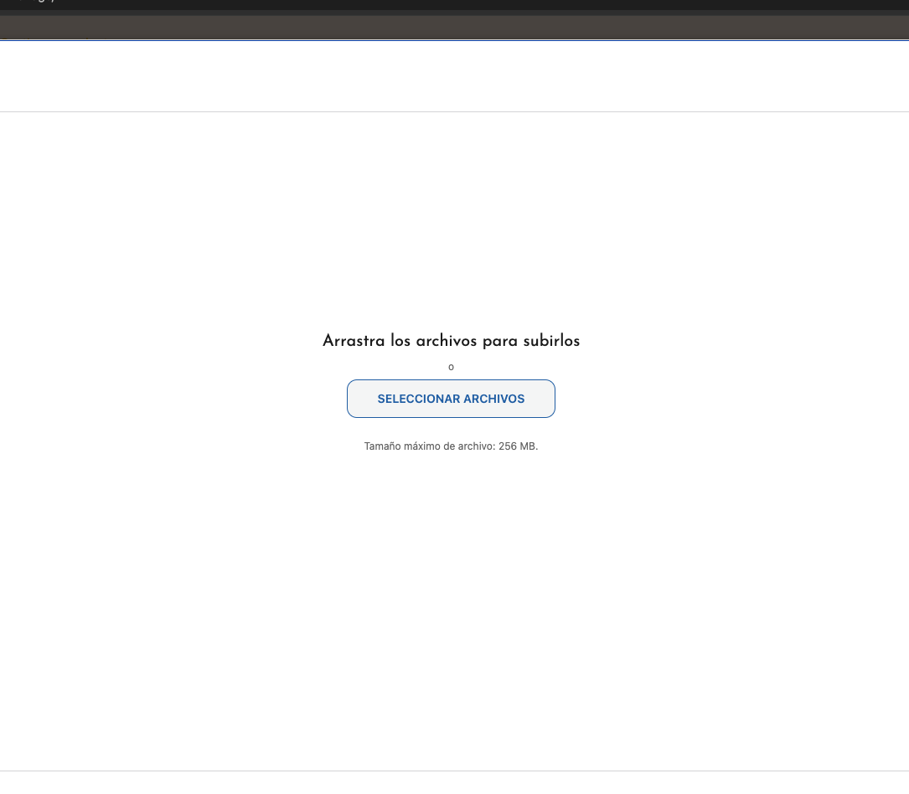
Task: Click the word 'subirlos' in the heading
Action: coord(551,341)
